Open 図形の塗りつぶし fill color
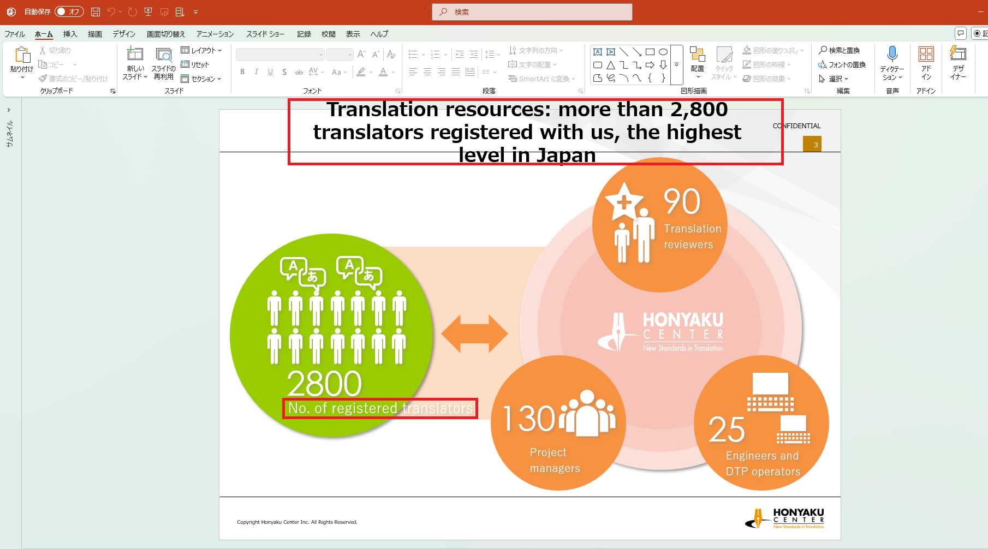This screenshot has height=549, width=988. [x=773, y=50]
